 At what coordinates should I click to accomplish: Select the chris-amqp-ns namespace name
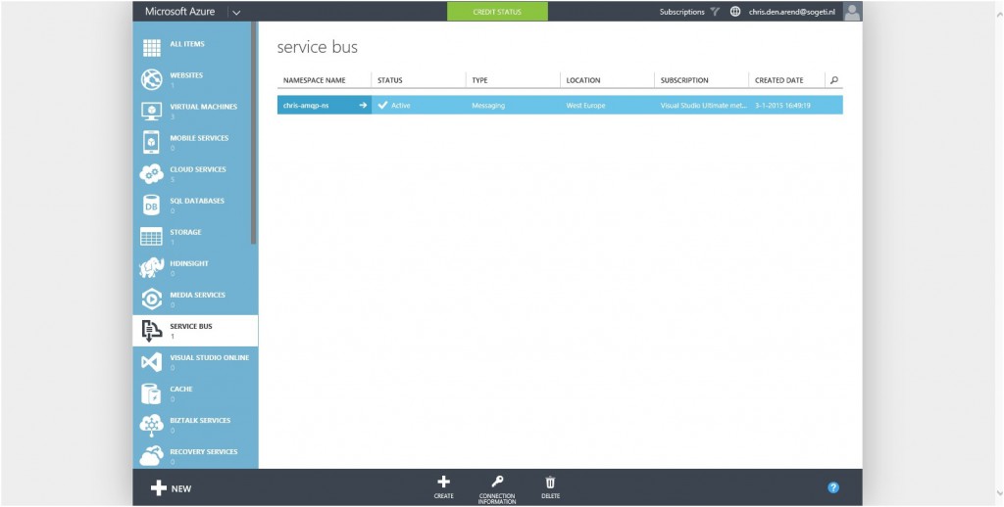tap(306, 105)
